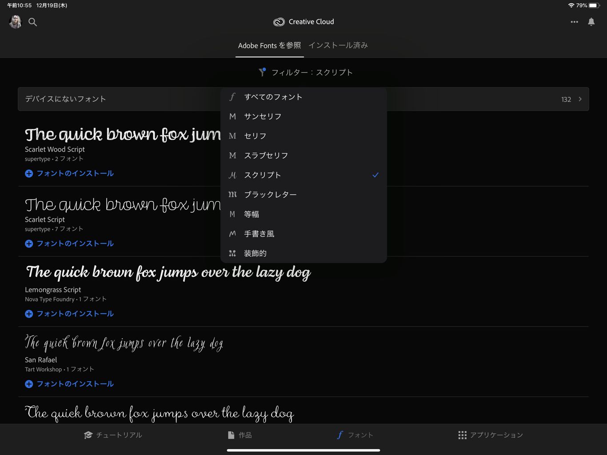607x455 pixels.
Task: Expand デバイスにないフォント chevron arrow
Action: 580,99
